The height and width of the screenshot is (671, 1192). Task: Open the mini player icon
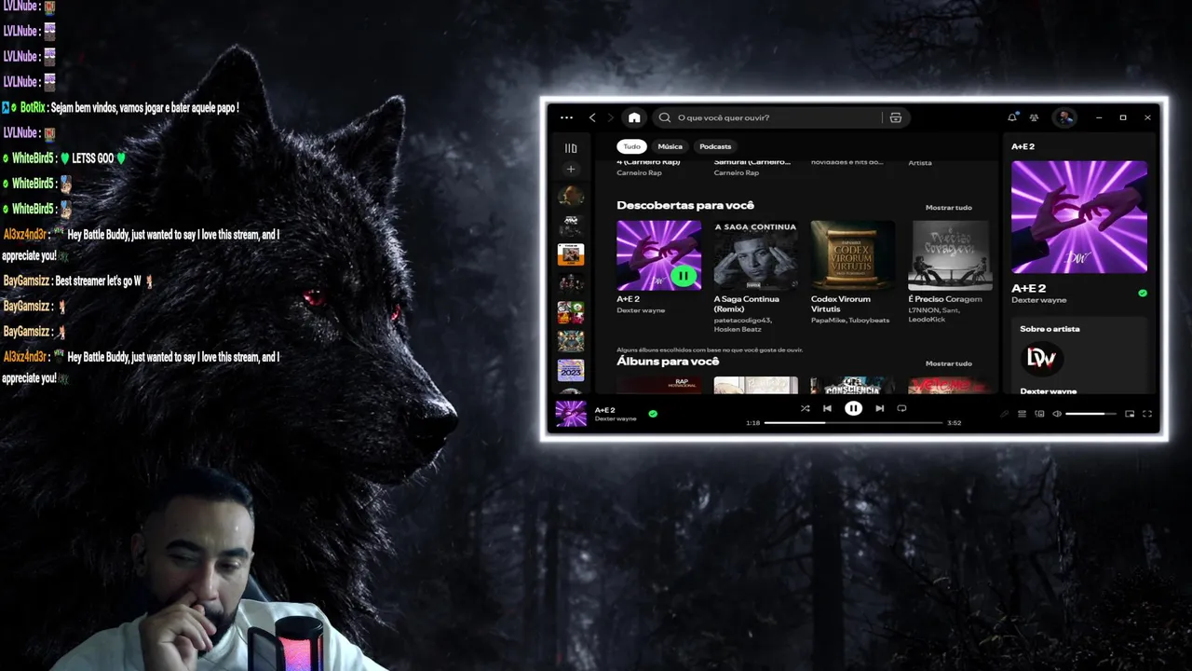(x=1130, y=414)
